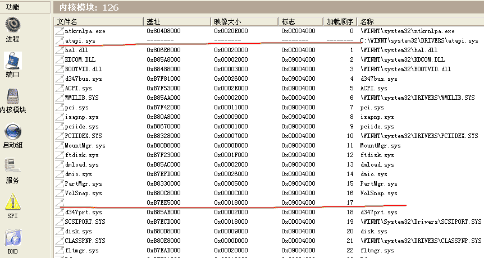Click the file icon beside PCIIDEX.SYS

point(60,136)
